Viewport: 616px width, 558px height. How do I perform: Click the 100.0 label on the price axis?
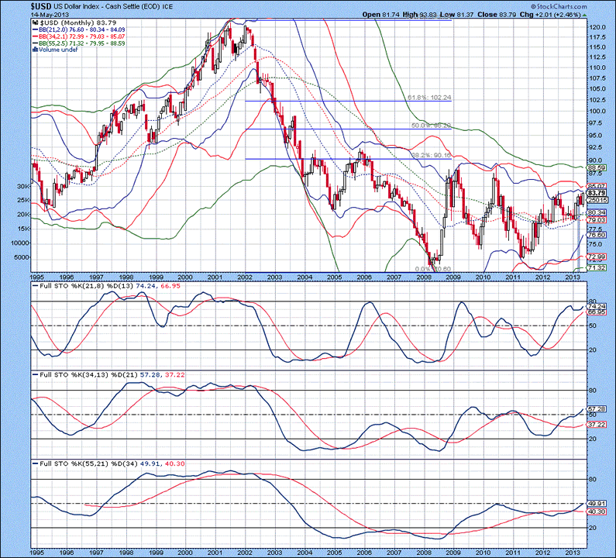597,111
